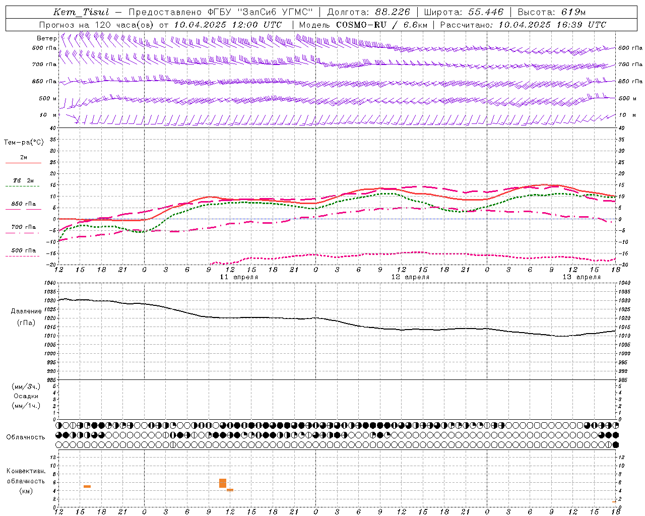
Task: Click the 'Давление' pressure label
Action: (x=26, y=311)
